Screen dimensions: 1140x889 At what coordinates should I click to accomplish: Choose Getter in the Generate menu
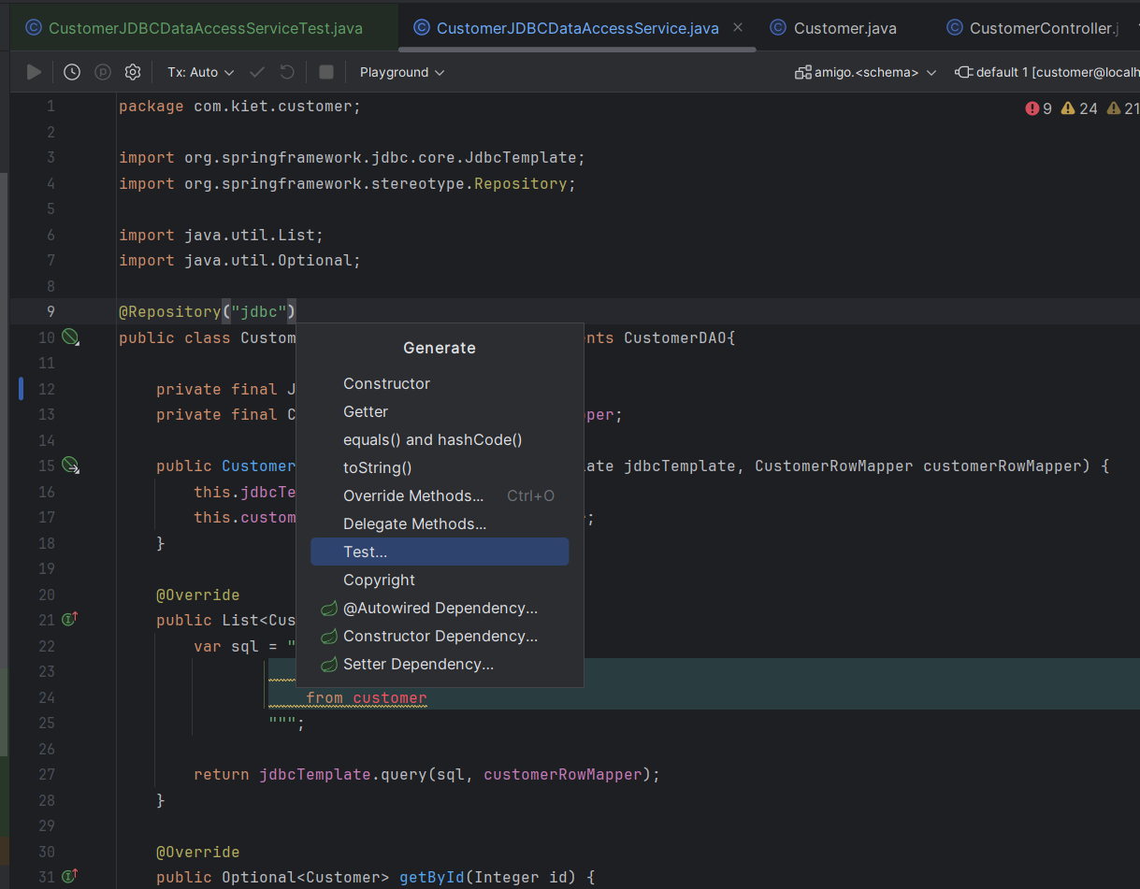point(440,411)
